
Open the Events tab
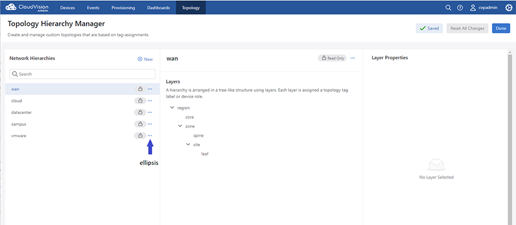coord(93,8)
